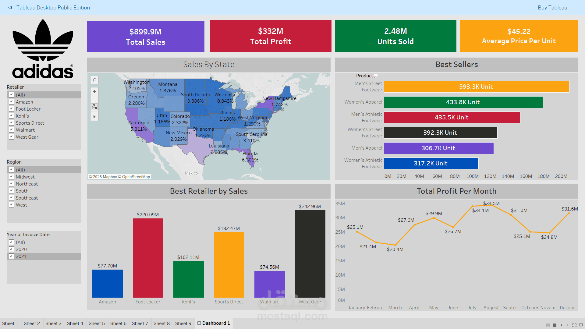Viewport: 585px width, 329px height.
Task: Switch to the Sheet 2 tab
Action: (32, 324)
